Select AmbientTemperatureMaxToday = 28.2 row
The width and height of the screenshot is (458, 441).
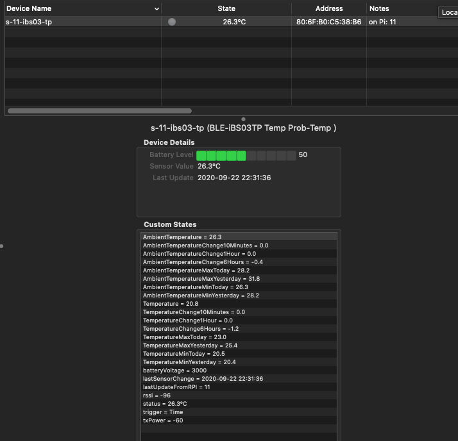click(x=239, y=270)
